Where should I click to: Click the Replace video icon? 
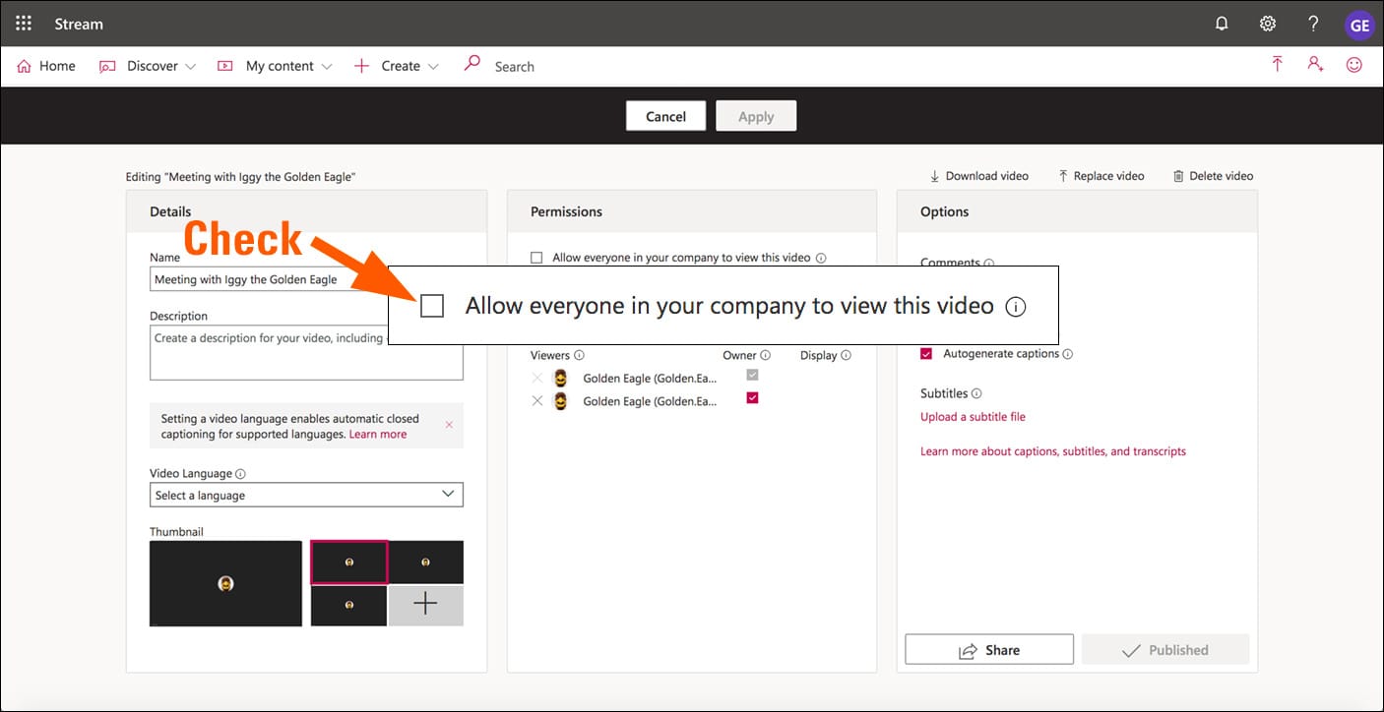(x=1062, y=175)
